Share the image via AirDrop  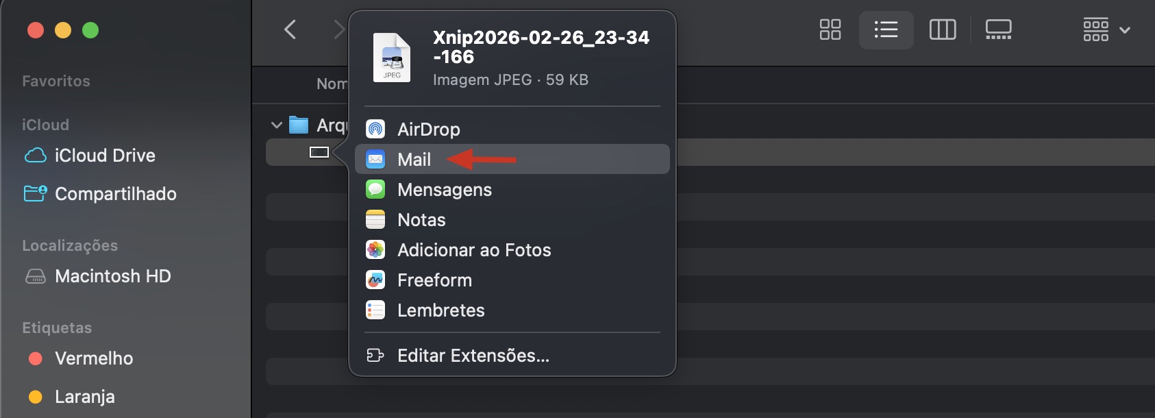[428, 129]
